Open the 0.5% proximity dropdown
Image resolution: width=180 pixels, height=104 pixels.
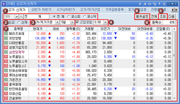coord(106,22)
